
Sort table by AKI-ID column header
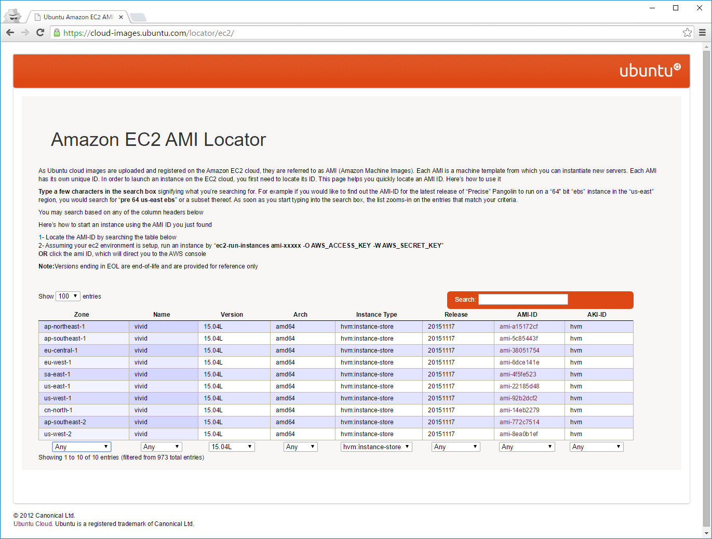click(x=597, y=315)
